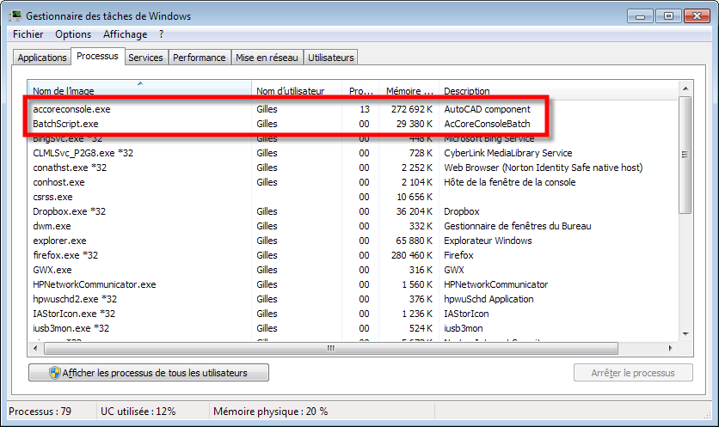Image resolution: width=719 pixels, height=427 pixels.
Task: Click the vertical scrollbar up arrow
Action: click(x=685, y=88)
